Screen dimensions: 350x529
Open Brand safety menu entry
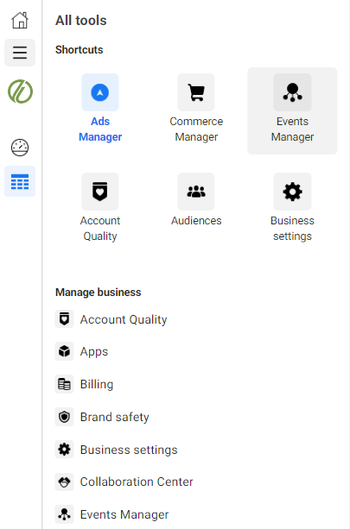click(102, 417)
